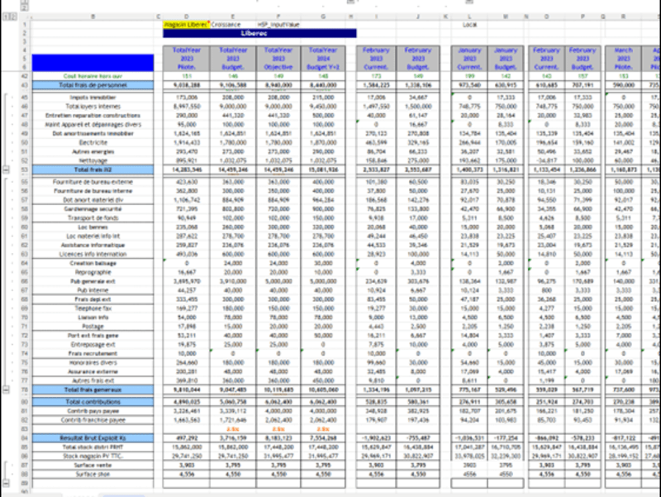Select row 43 header
This screenshot has width=661, height=497.
pyautogui.click(x=25, y=85)
